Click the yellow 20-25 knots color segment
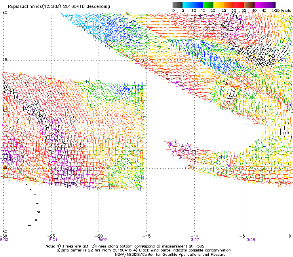This screenshot has width=293, height=257. (x=219, y=5)
